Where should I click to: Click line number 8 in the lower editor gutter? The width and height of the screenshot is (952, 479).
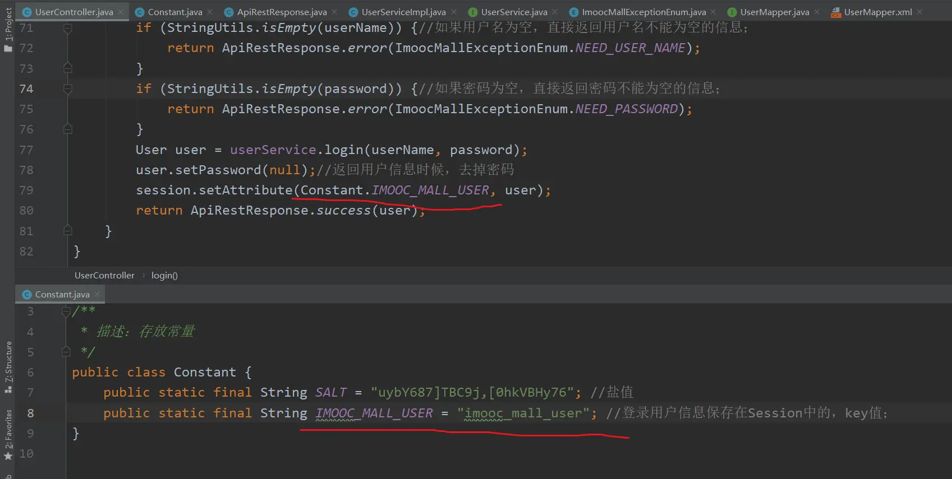30,413
